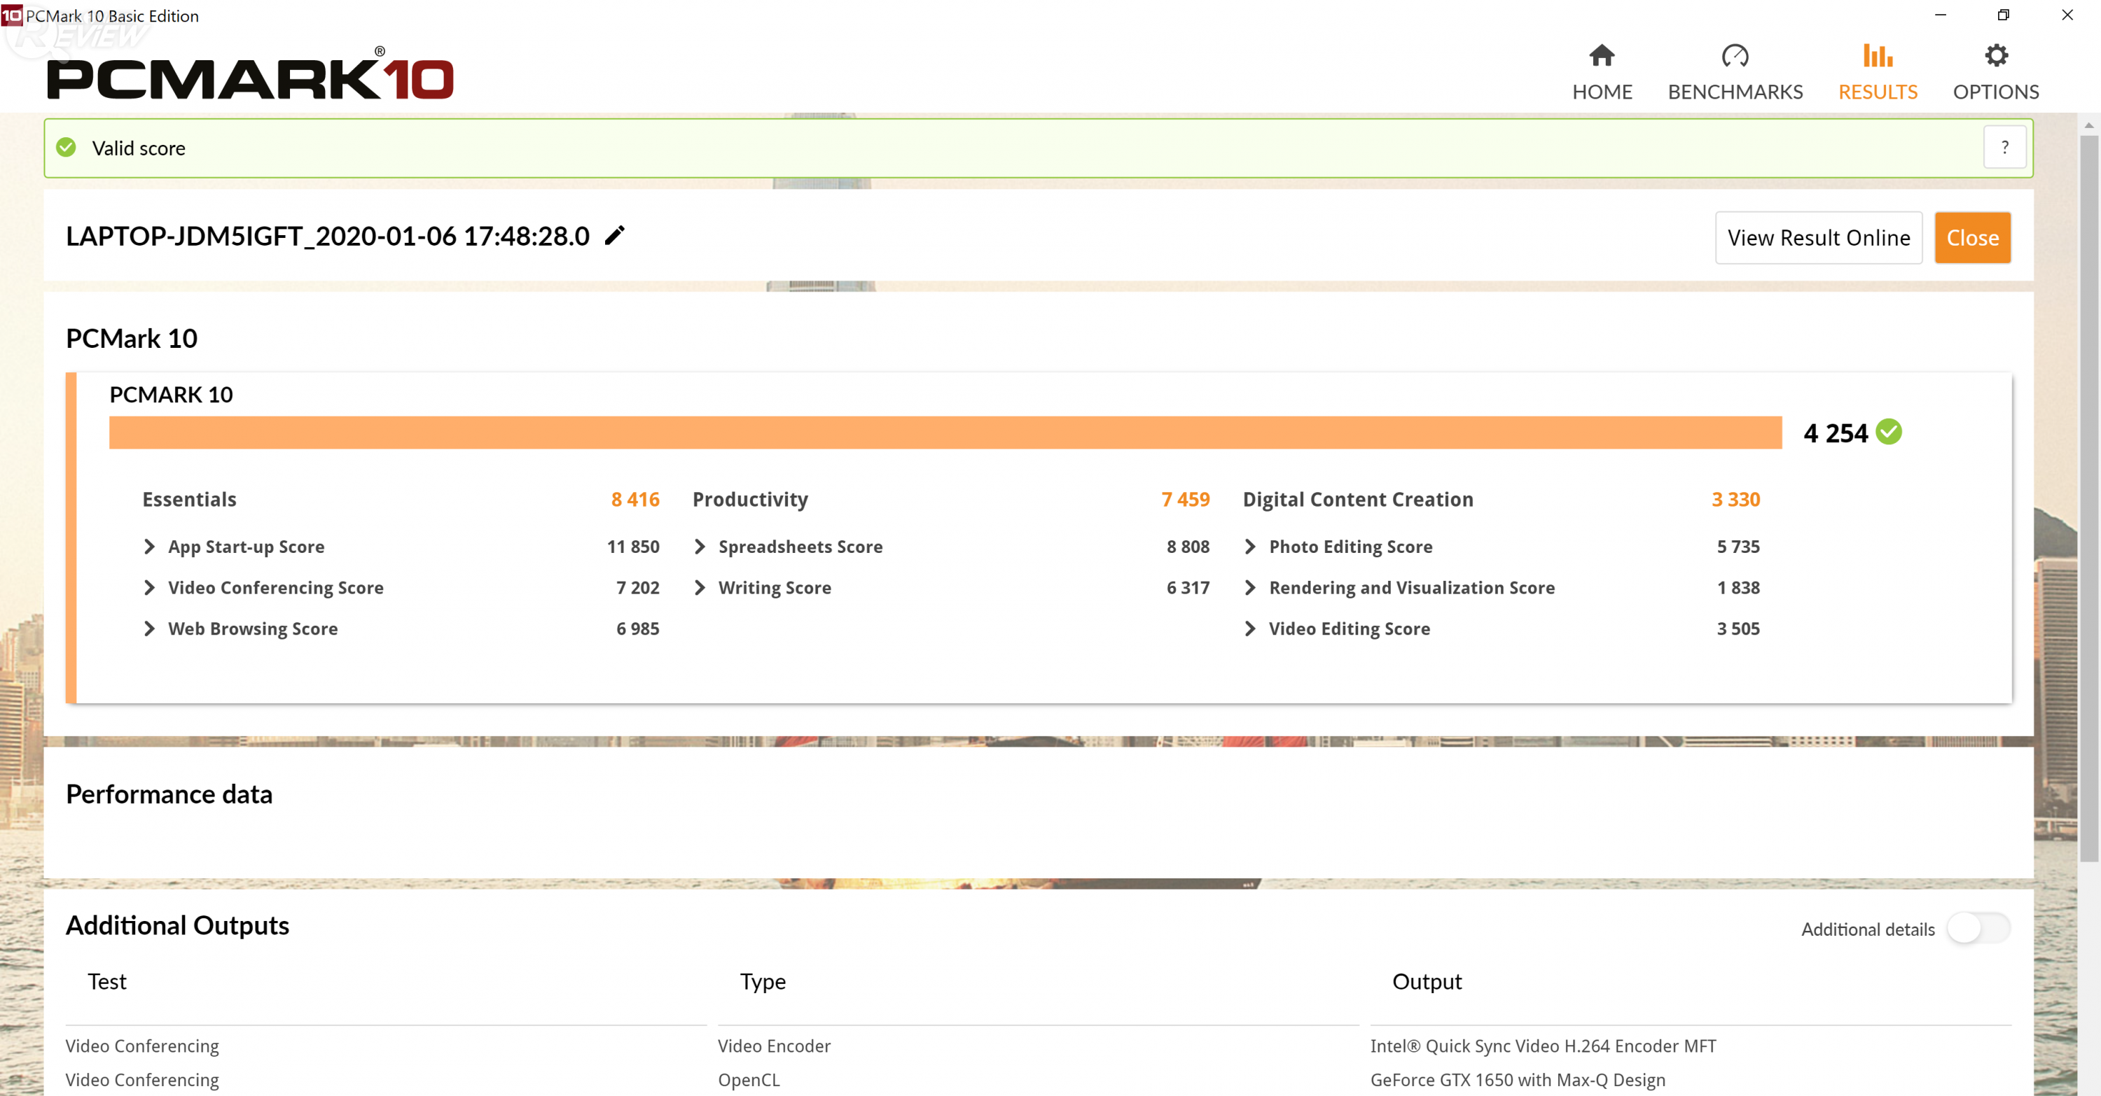
Task: Expand the Photo Editing Score row
Action: pyautogui.click(x=1249, y=547)
